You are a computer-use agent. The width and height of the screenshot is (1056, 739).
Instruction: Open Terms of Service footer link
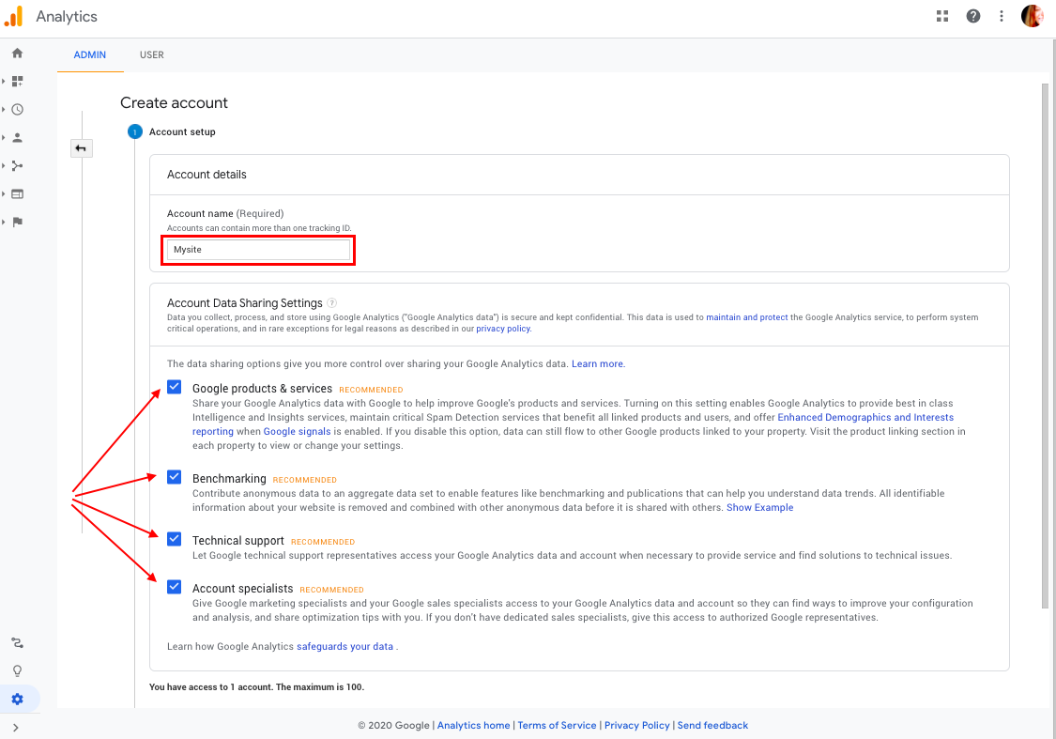tap(557, 726)
